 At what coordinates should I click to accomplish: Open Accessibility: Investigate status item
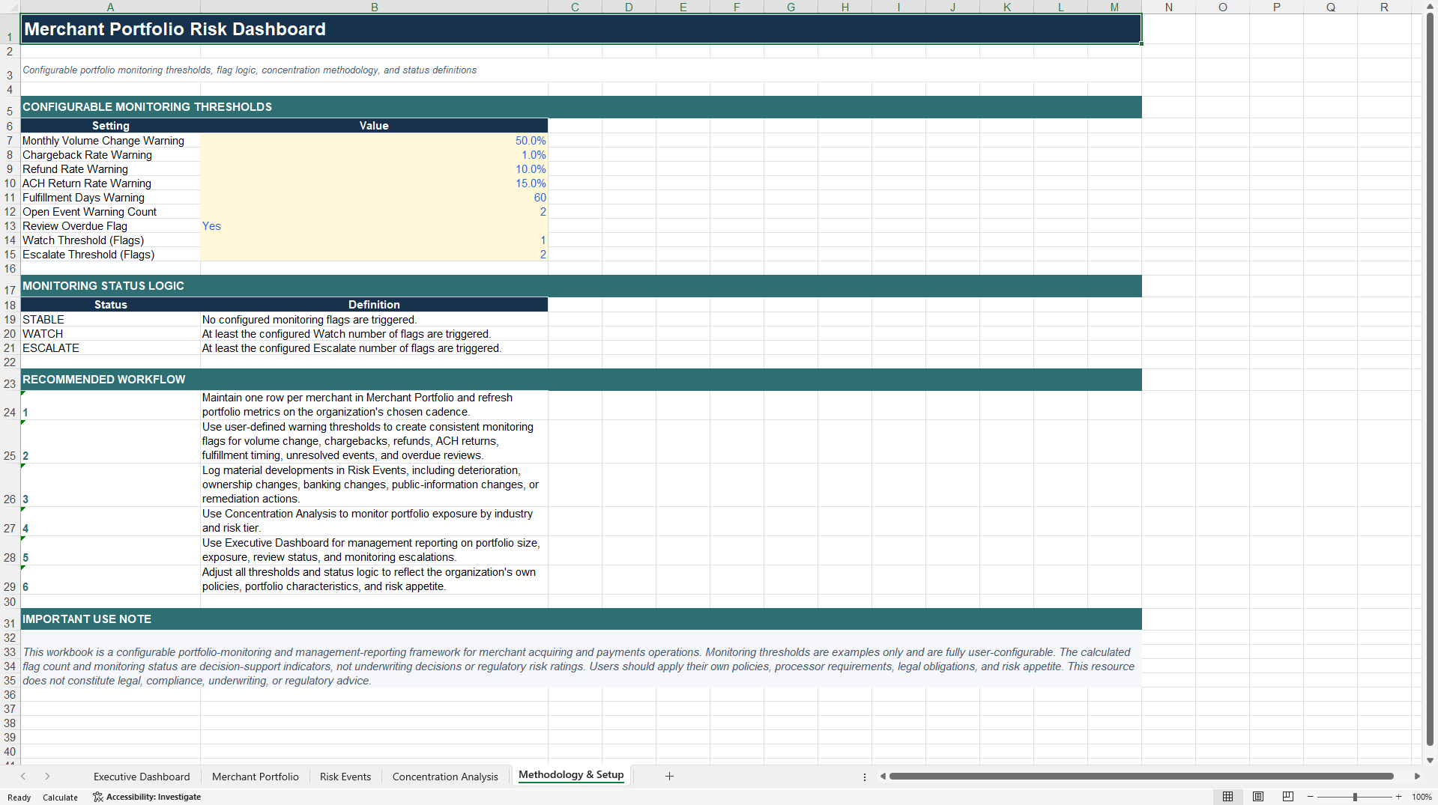(147, 797)
